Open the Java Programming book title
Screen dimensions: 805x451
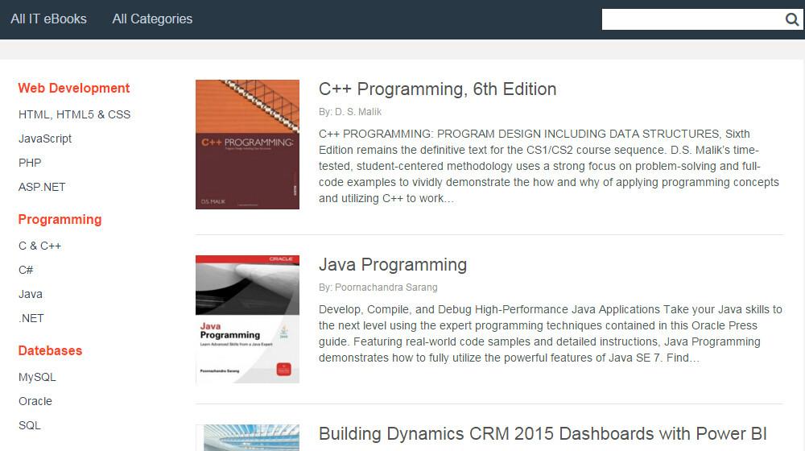tap(392, 264)
